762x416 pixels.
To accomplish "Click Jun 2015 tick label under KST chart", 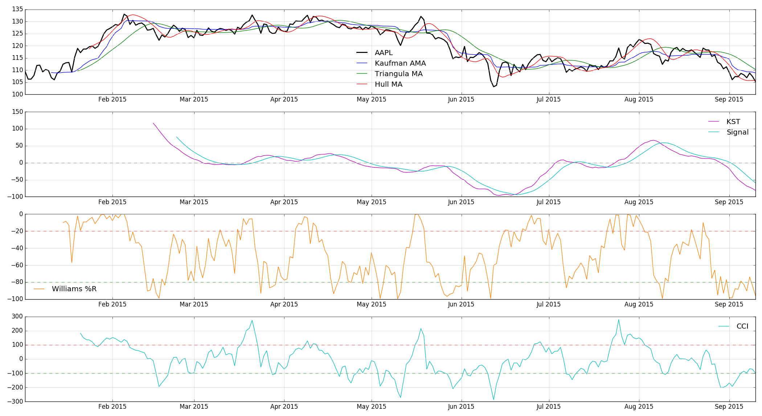I will pyautogui.click(x=461, y=202).
